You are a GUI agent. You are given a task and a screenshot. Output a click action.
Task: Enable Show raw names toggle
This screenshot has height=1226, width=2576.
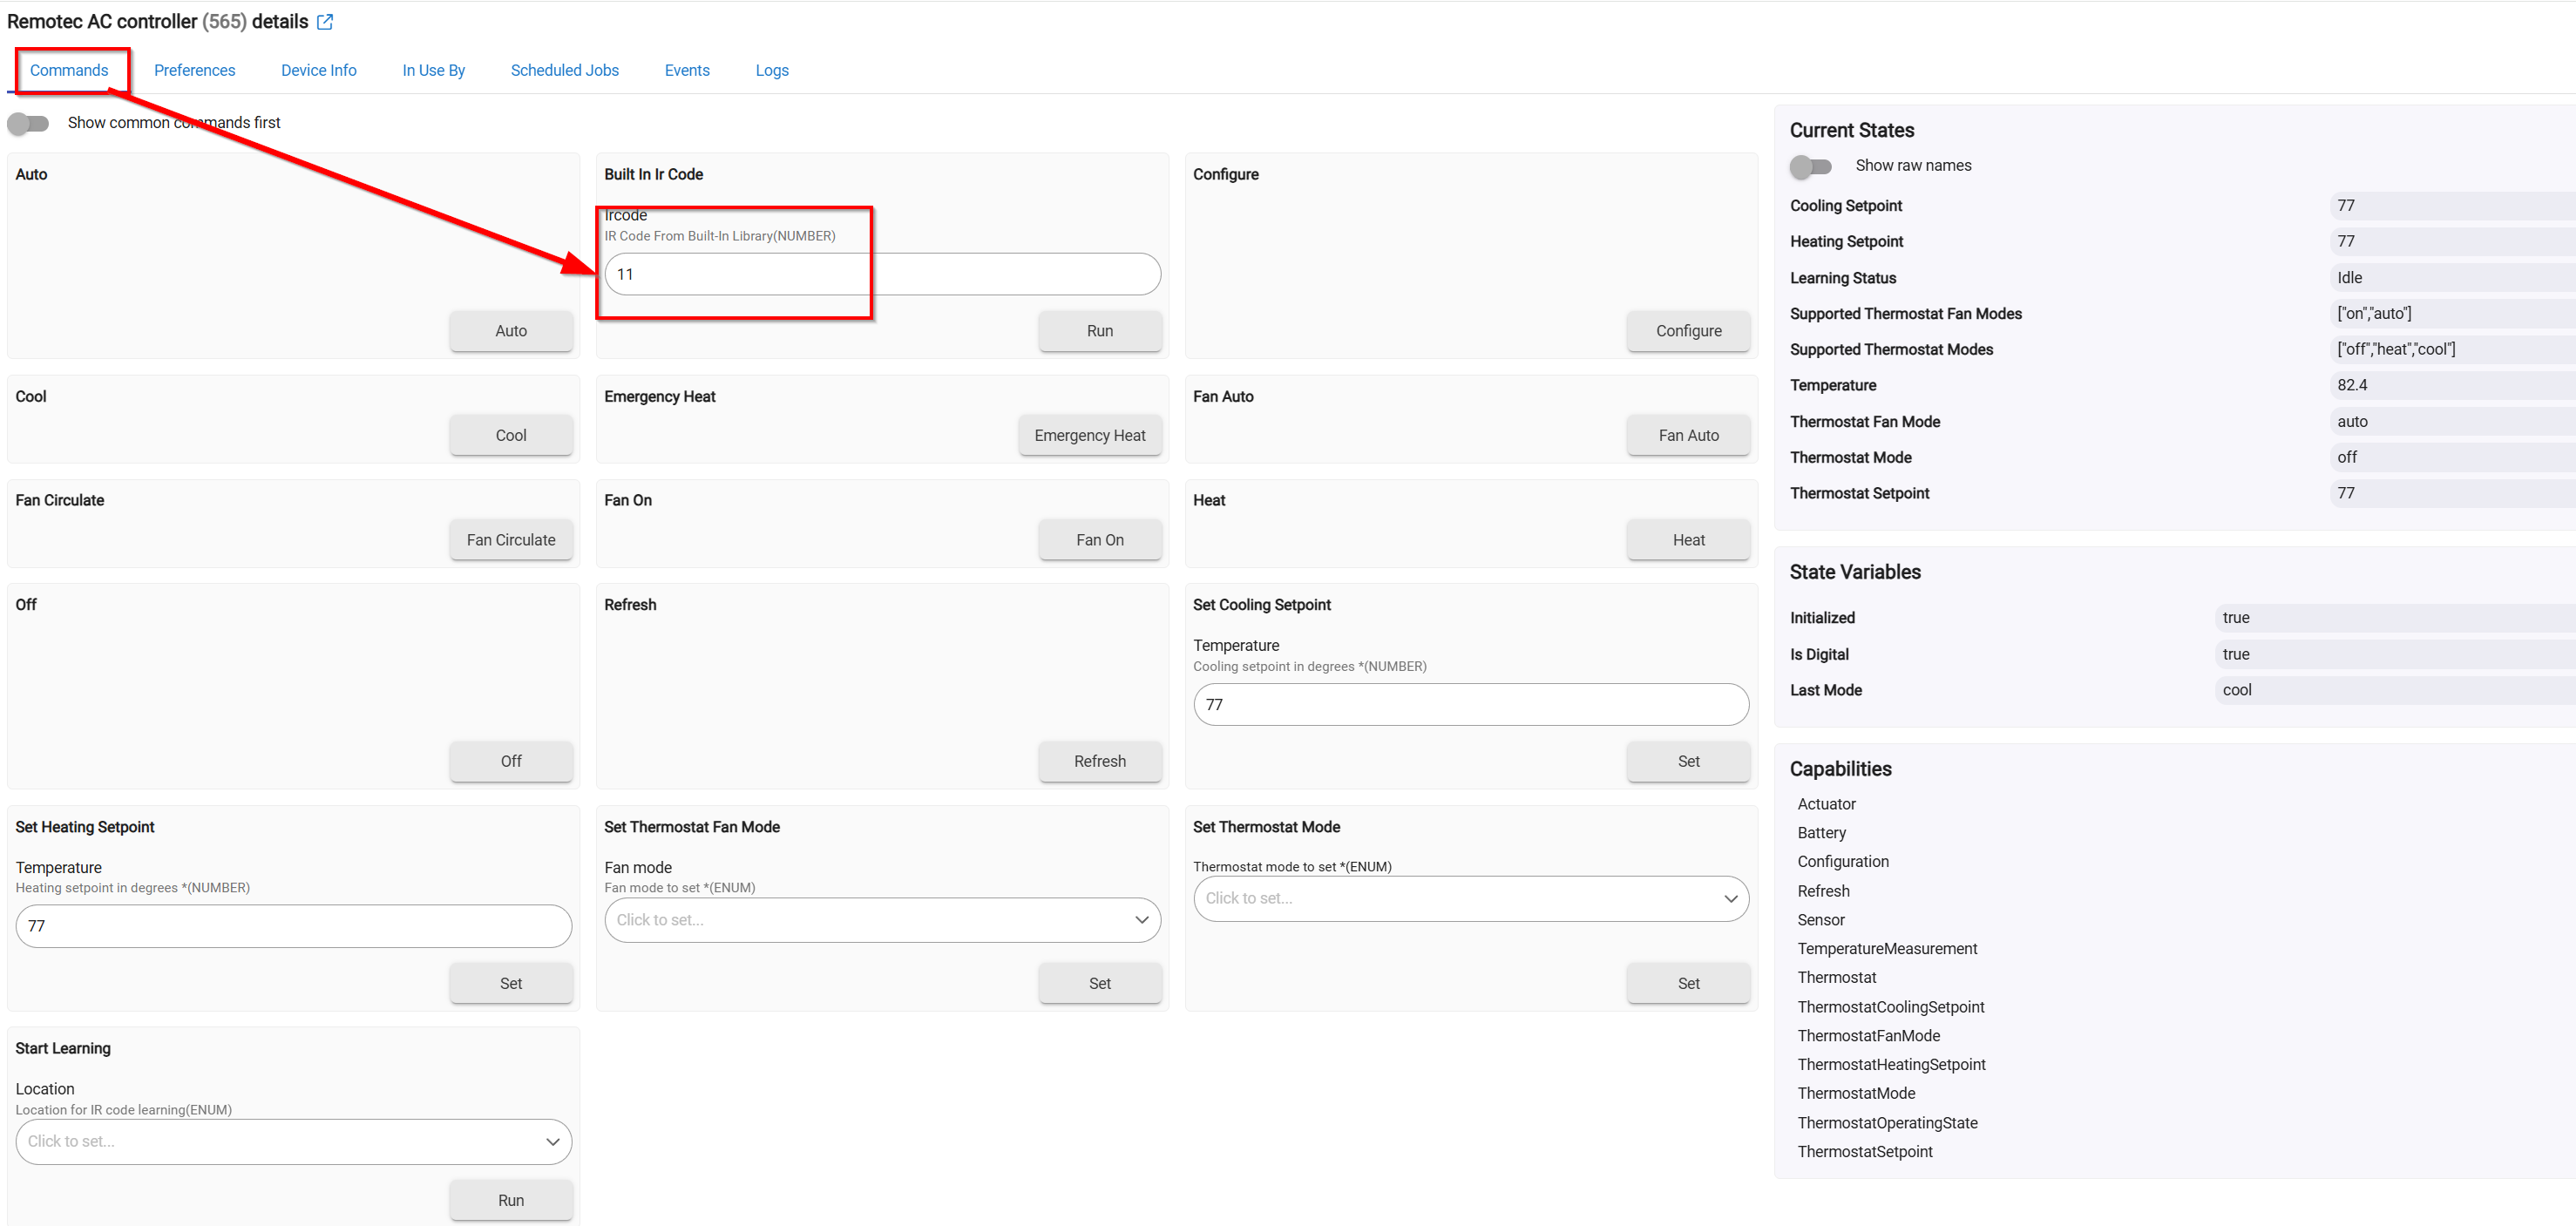pyautogui.click(x=1811, y=166)
